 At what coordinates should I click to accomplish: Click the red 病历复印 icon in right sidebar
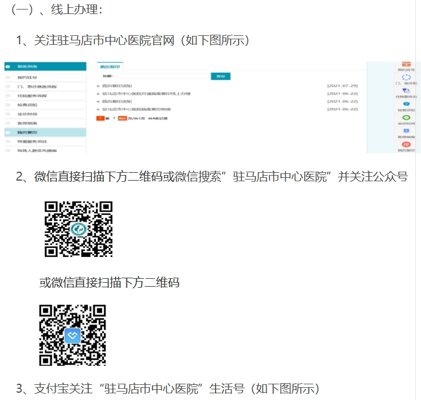coord(406,144)
